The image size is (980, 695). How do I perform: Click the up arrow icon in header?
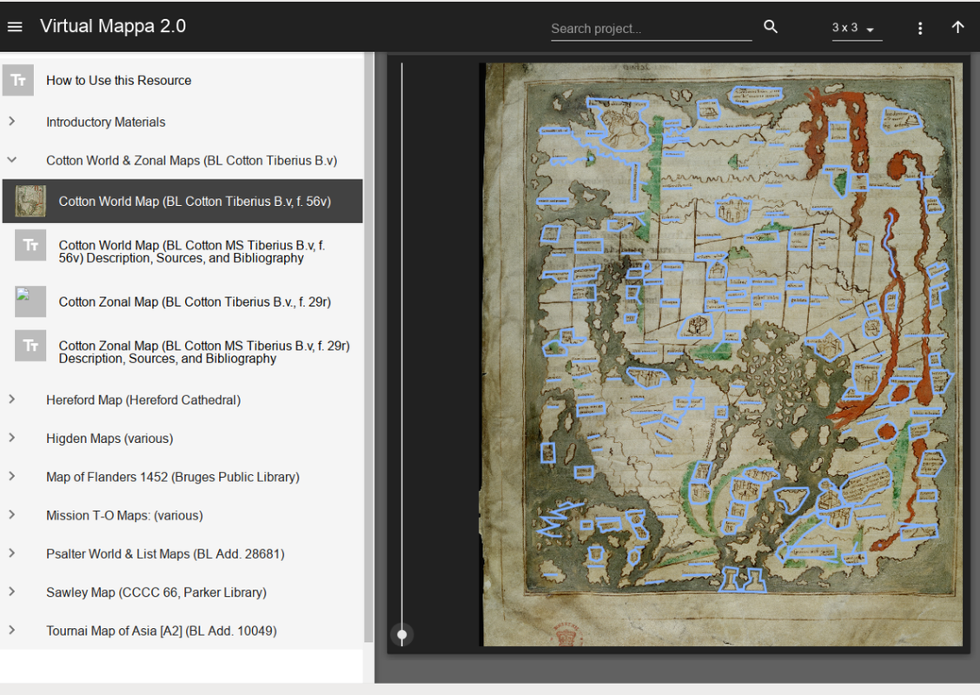click(x=957, y=27)
